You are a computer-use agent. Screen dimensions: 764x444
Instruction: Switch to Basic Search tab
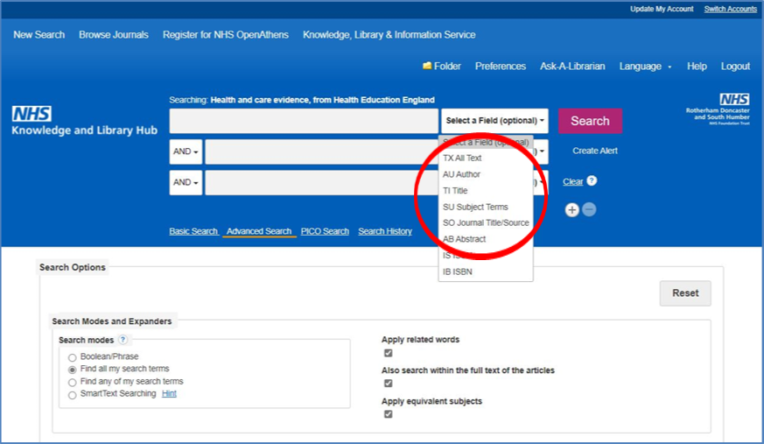193,231
